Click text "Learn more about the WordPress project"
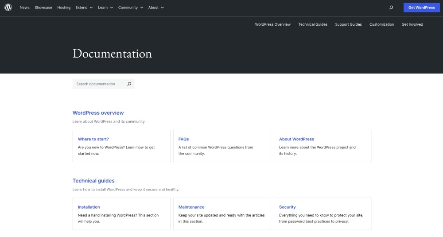Image resolution: width=443 pixels, height=237 pixels. (x=314, y=148)
